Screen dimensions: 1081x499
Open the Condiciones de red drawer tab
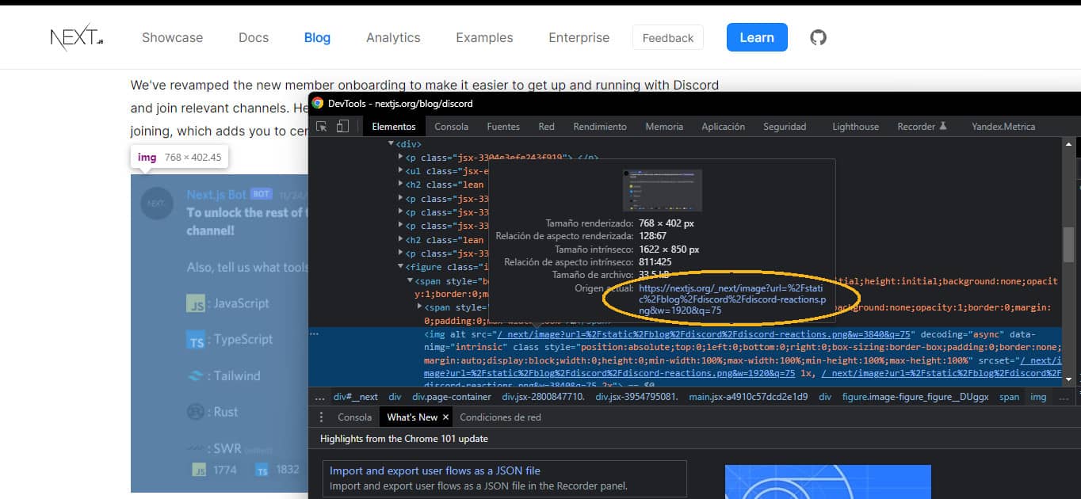coord(500,417)
